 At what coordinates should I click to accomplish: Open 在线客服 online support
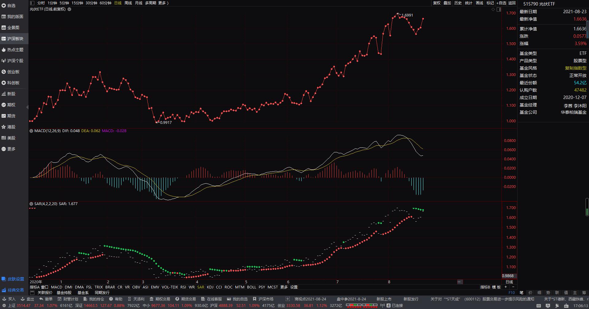[211, 299]
